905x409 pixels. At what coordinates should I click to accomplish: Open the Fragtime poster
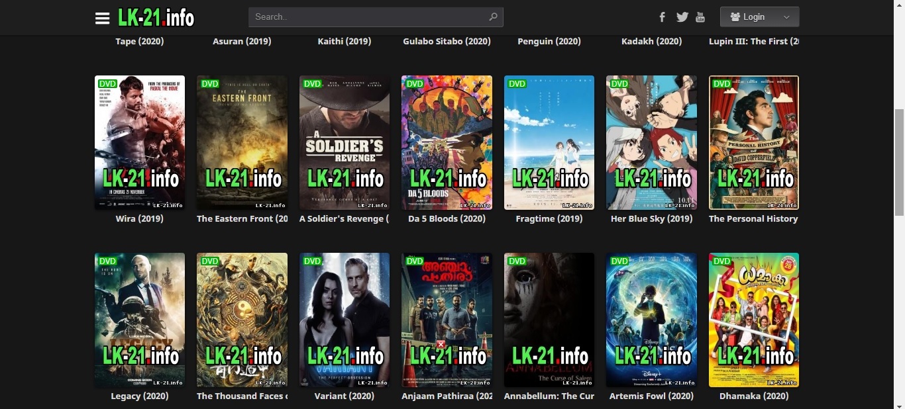(549, 142)
